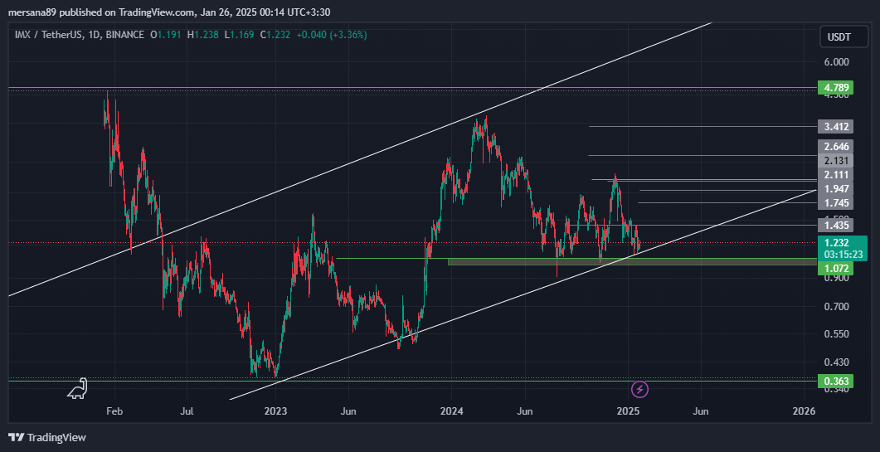Click the +0.040 (+3.36%) change value
The width and height of the screenshot is (880, 452).
pyautogui.click(x=332, y=35)
